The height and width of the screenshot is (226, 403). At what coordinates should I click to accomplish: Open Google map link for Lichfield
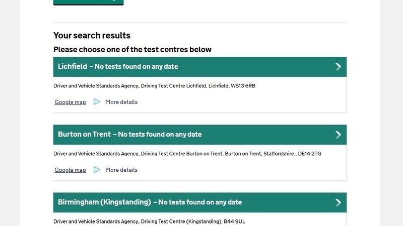tap(70, 102)
